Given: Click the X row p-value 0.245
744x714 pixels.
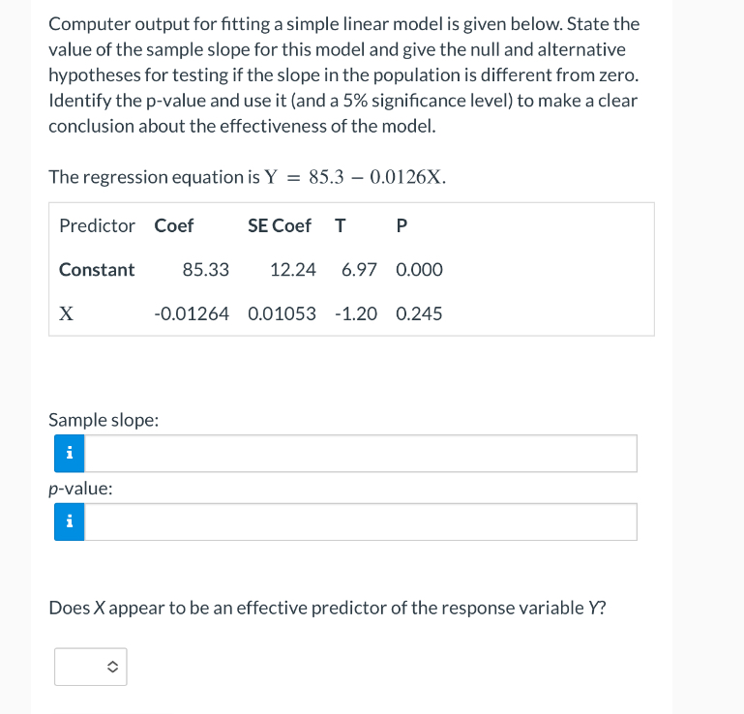Looking at the screenshot, I should click(419, 313).
